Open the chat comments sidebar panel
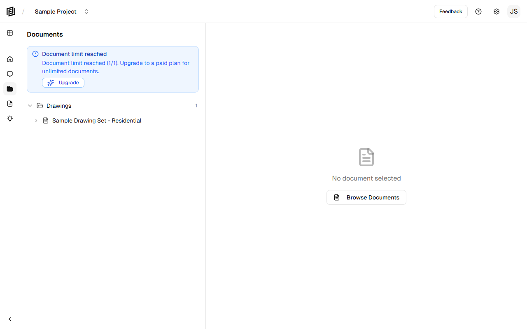The height and width of the screenshot is (329, 527). pos(10,74)
